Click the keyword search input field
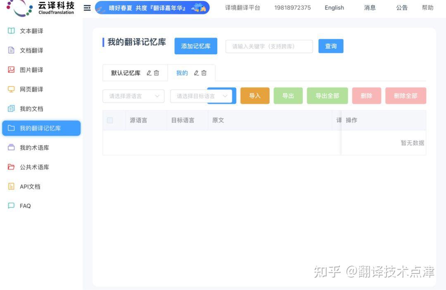446x290 pixels. click(269, 46)
